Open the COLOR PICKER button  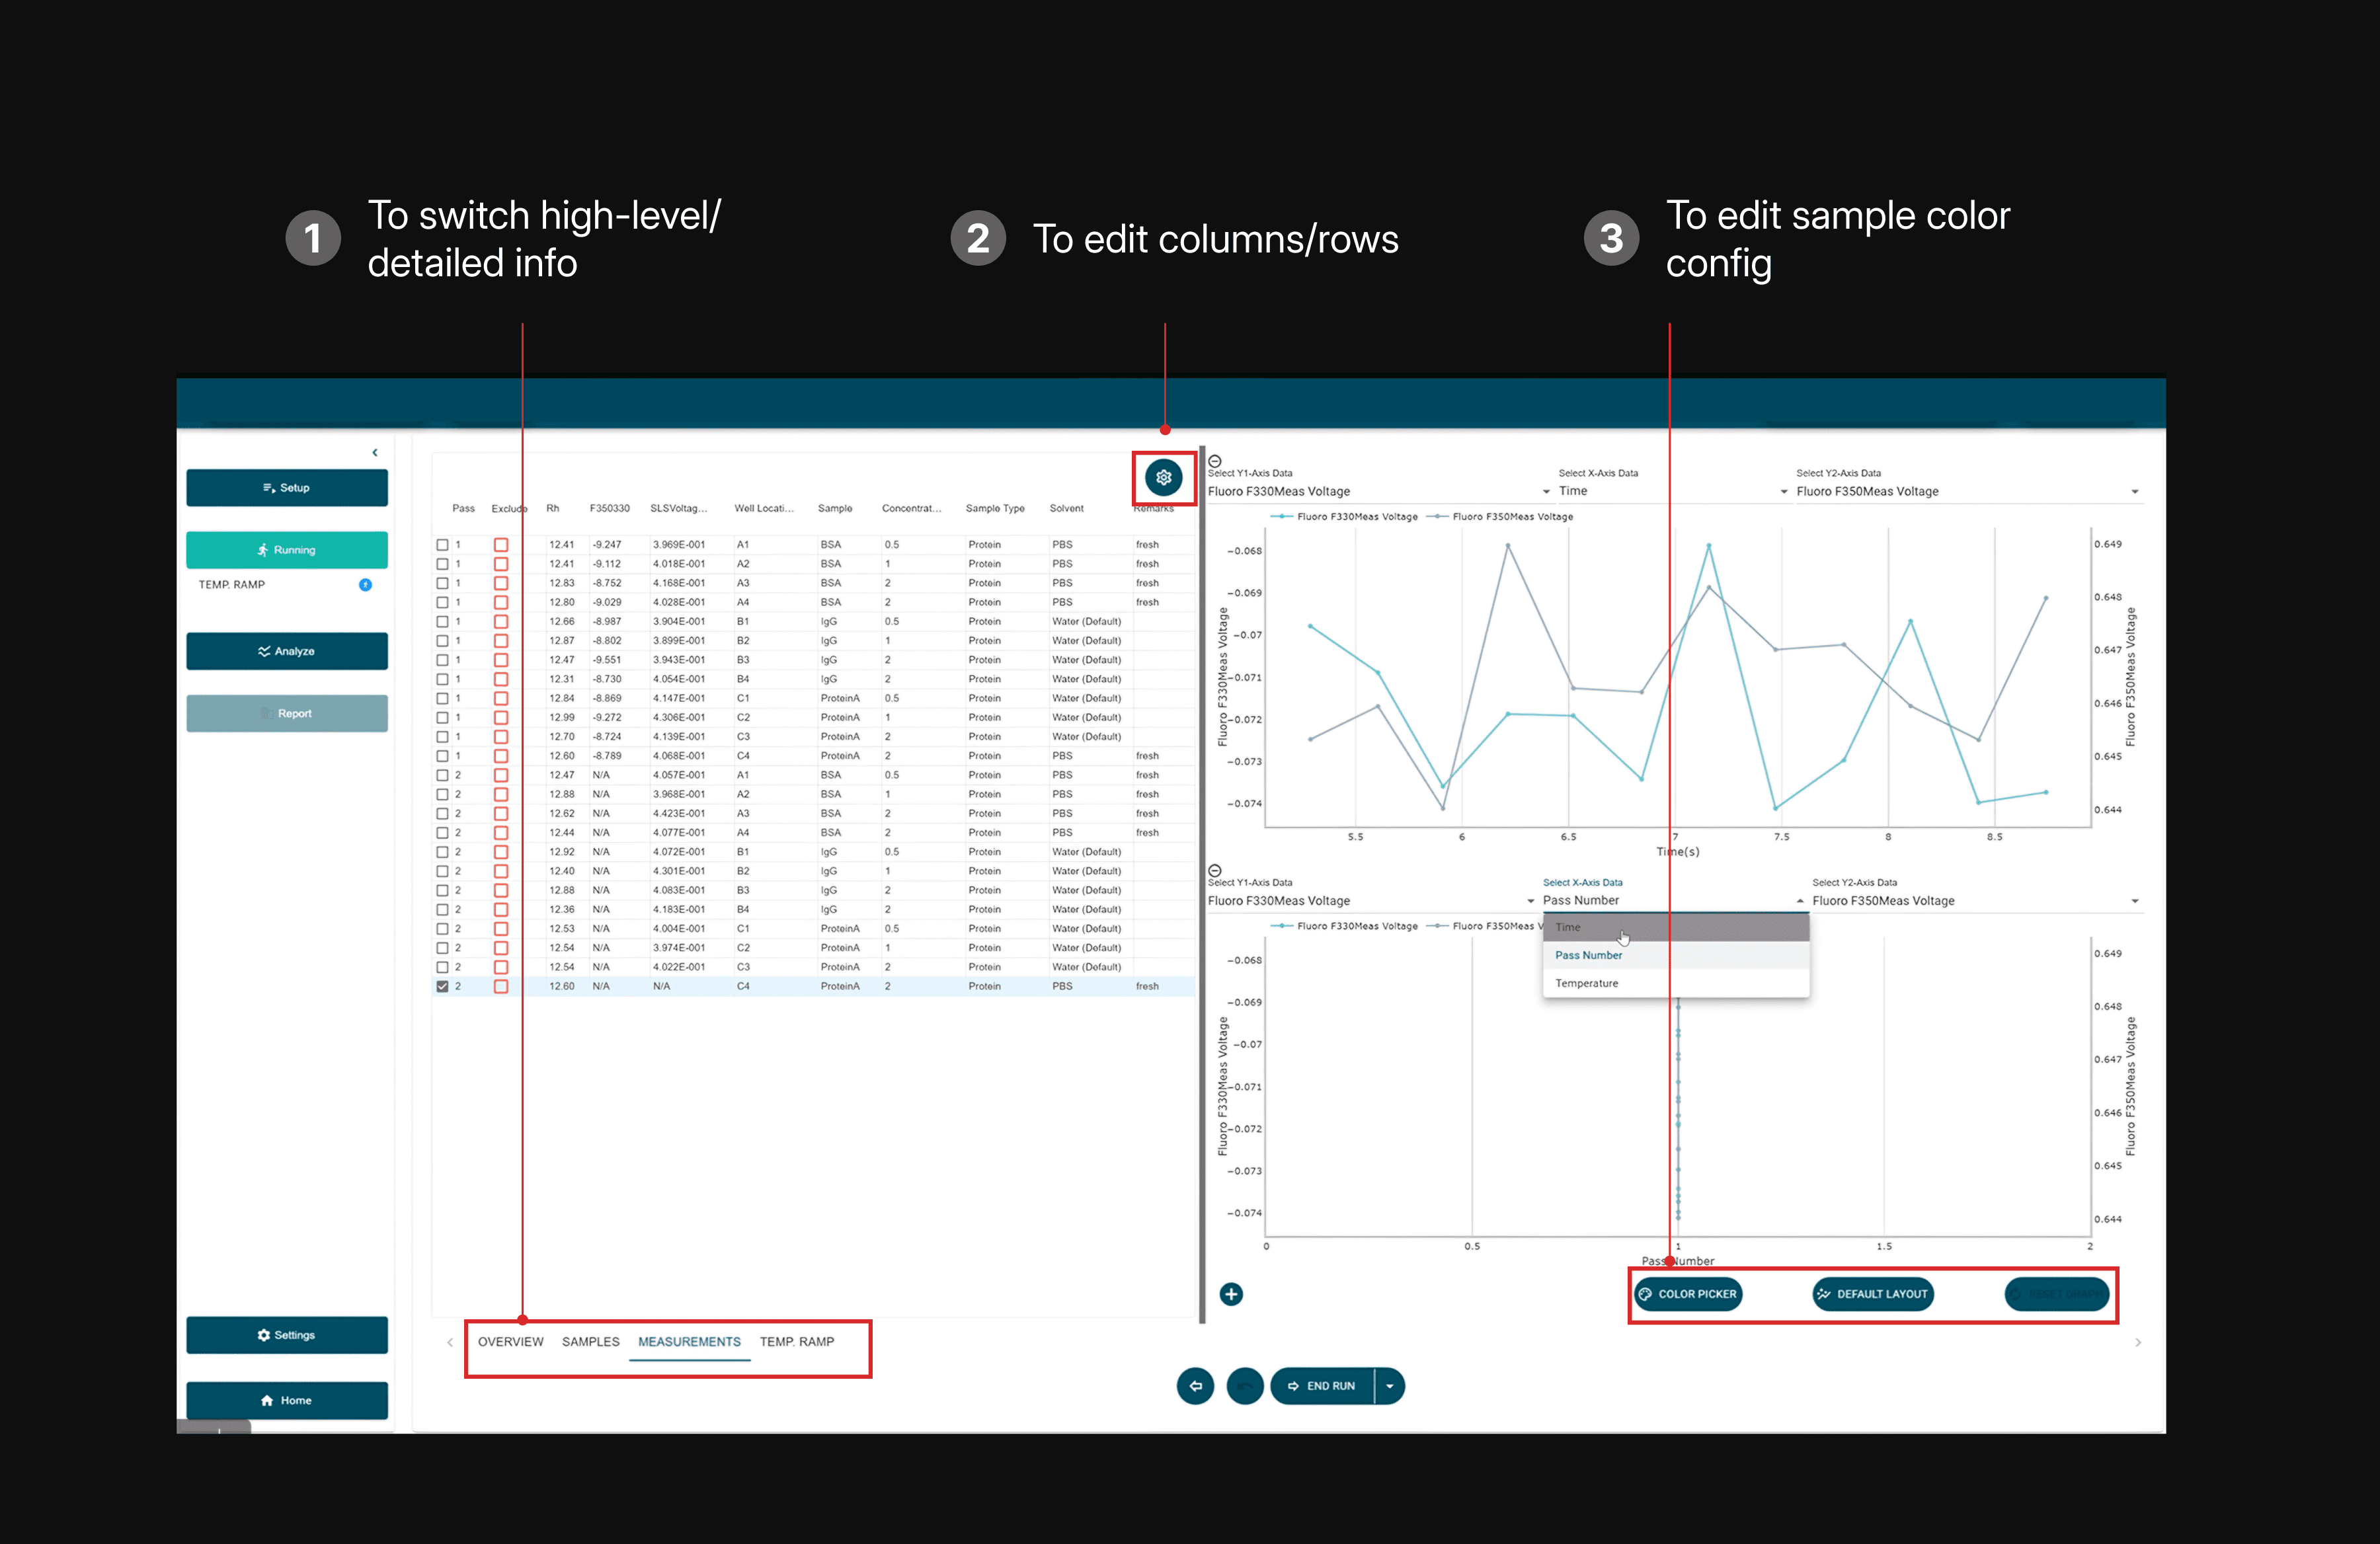tap(1688, 1294)
